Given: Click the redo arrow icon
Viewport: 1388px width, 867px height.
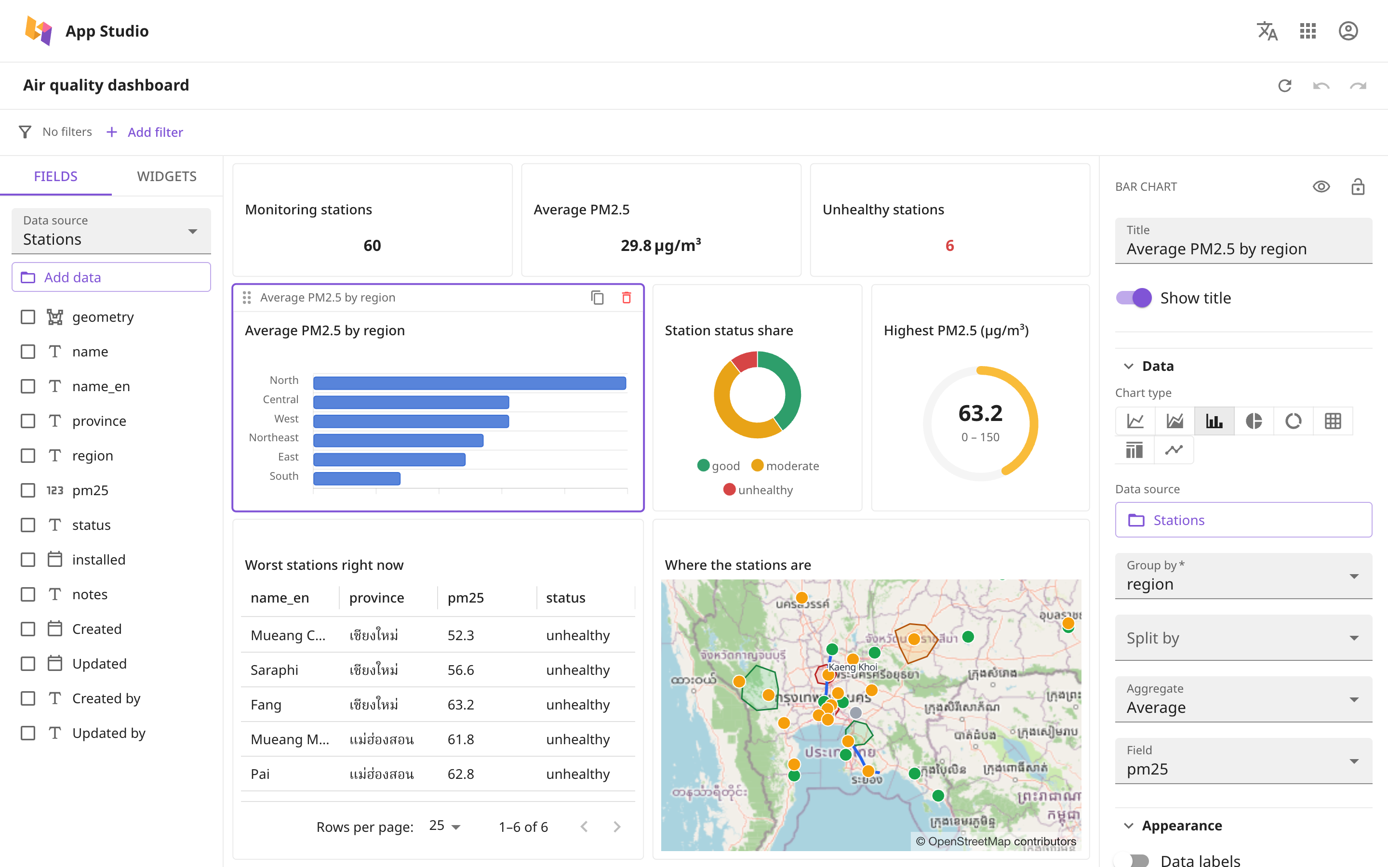Looking at the screenshot, I should point(1358,85).
